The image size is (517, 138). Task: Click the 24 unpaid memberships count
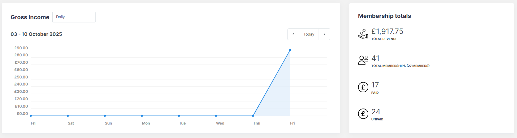tap(376, 112)
